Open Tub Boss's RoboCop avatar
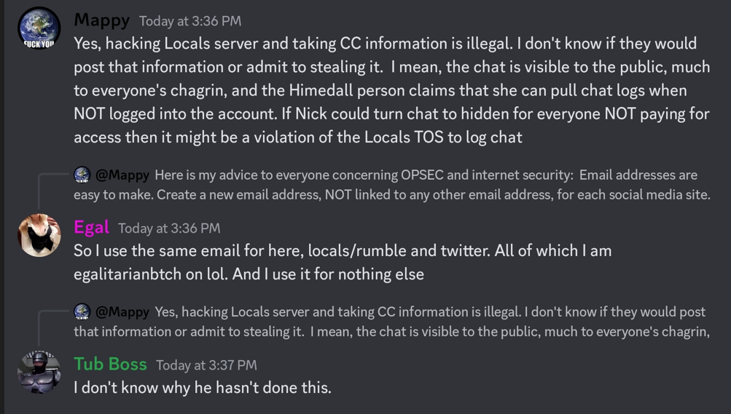This screenshot has height=414, width=731. [39, 372]
